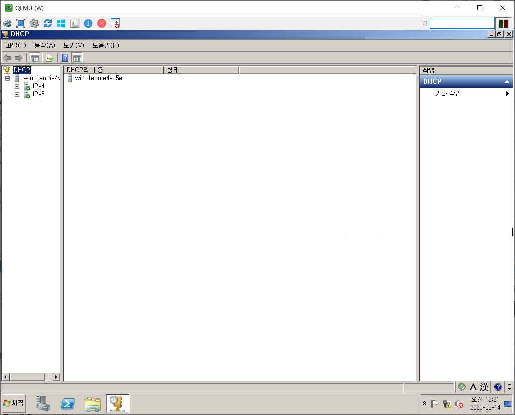Click the window download-close icon in QEMU toolbar
Viewport: 515px width, 415px height.
click(x=115, y=24)
